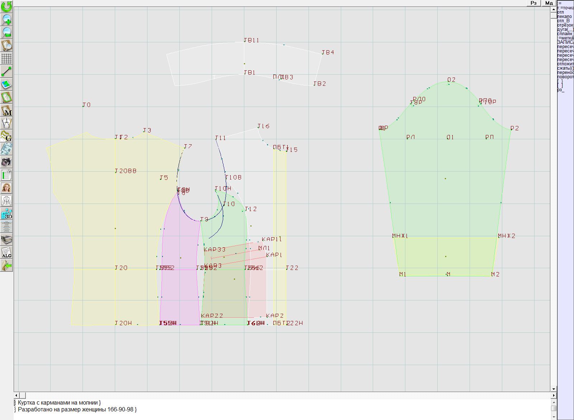574x420 pixels.
Task: Switch to the 3D view icon
Action: (x=6, y=214)
